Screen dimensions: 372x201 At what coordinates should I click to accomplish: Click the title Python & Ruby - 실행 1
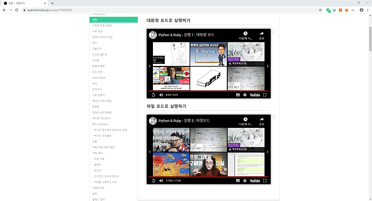187,35
